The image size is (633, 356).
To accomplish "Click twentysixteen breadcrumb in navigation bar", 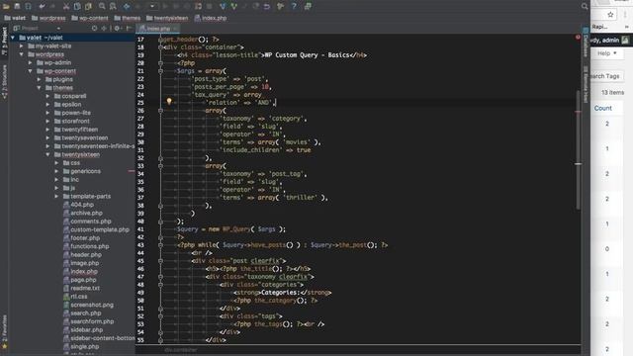I will 167,18.
